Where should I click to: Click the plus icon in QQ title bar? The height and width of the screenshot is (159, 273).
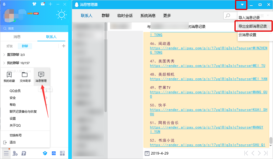coord(51,4)
